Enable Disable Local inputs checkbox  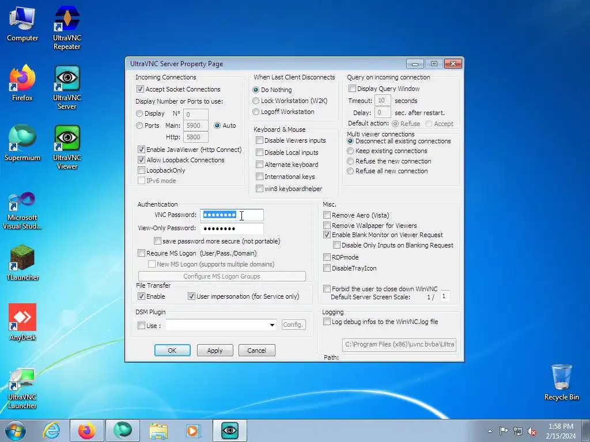(259, 152)
